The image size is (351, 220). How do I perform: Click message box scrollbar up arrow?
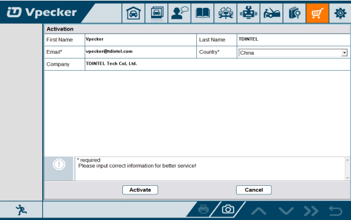[x=347, y=160]
